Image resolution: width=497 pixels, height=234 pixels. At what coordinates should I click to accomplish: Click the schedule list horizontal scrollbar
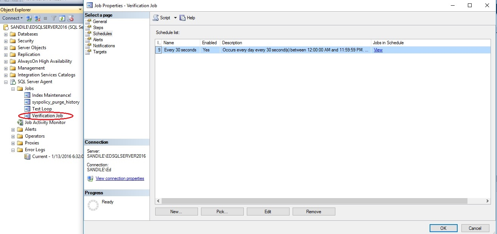coord(315,201)
